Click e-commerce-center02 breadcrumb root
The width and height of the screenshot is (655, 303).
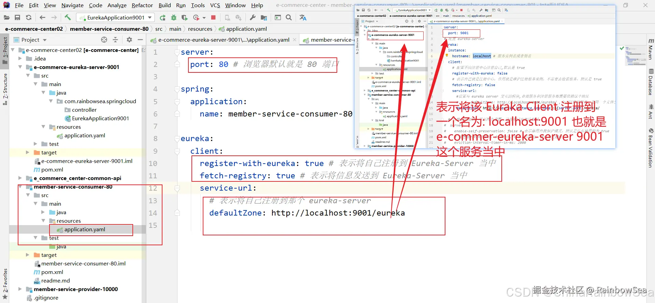pos(34,29)
